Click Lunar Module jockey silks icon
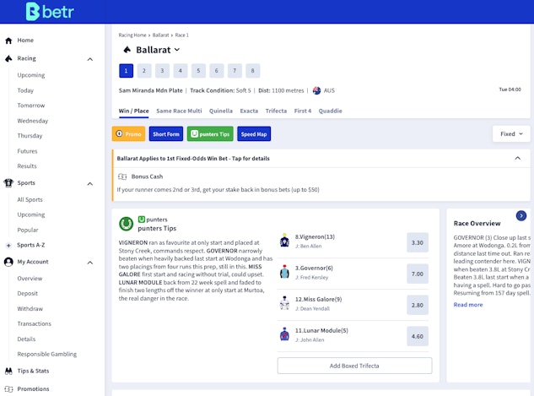This screenshot has height=396, width=534. [285, 334]
